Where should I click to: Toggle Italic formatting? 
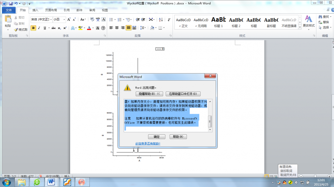click(x=39, y=28)
